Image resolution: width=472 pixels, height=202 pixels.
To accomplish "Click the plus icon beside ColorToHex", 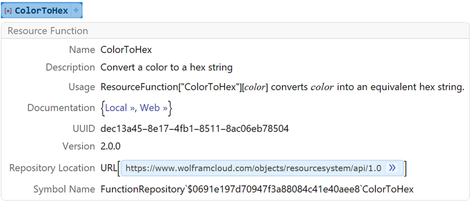I will (x=76, y=10).
